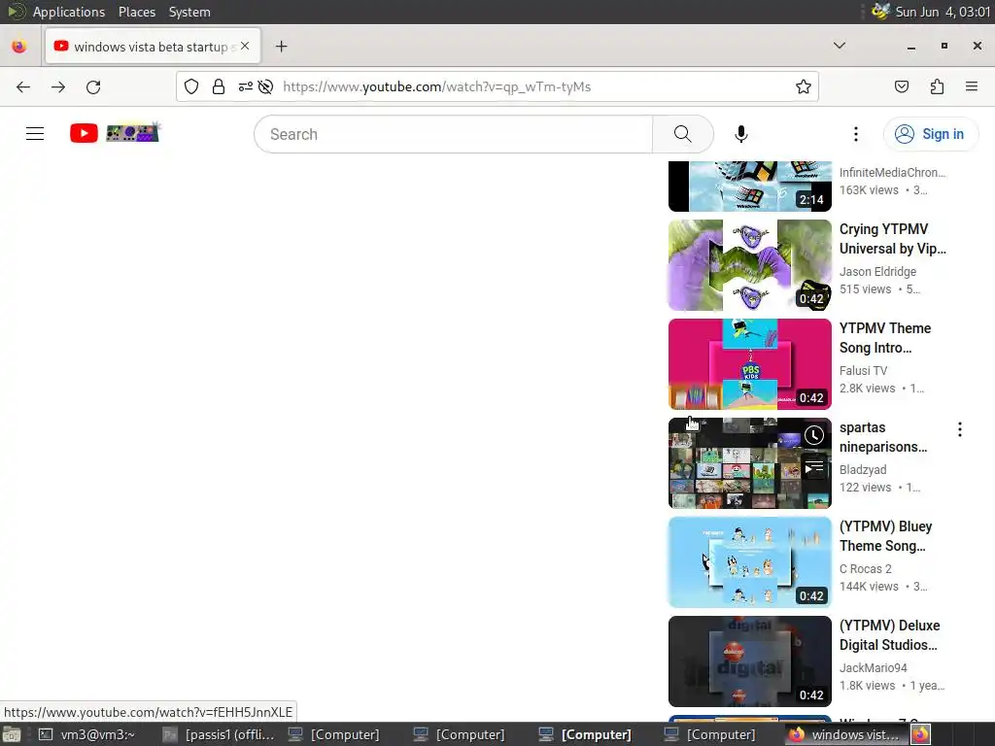The height and width of the screenshot is (746, 995).
Task: Click the (YTPMV) Bluey Theme Song title
Action: [x=885, y=536]
